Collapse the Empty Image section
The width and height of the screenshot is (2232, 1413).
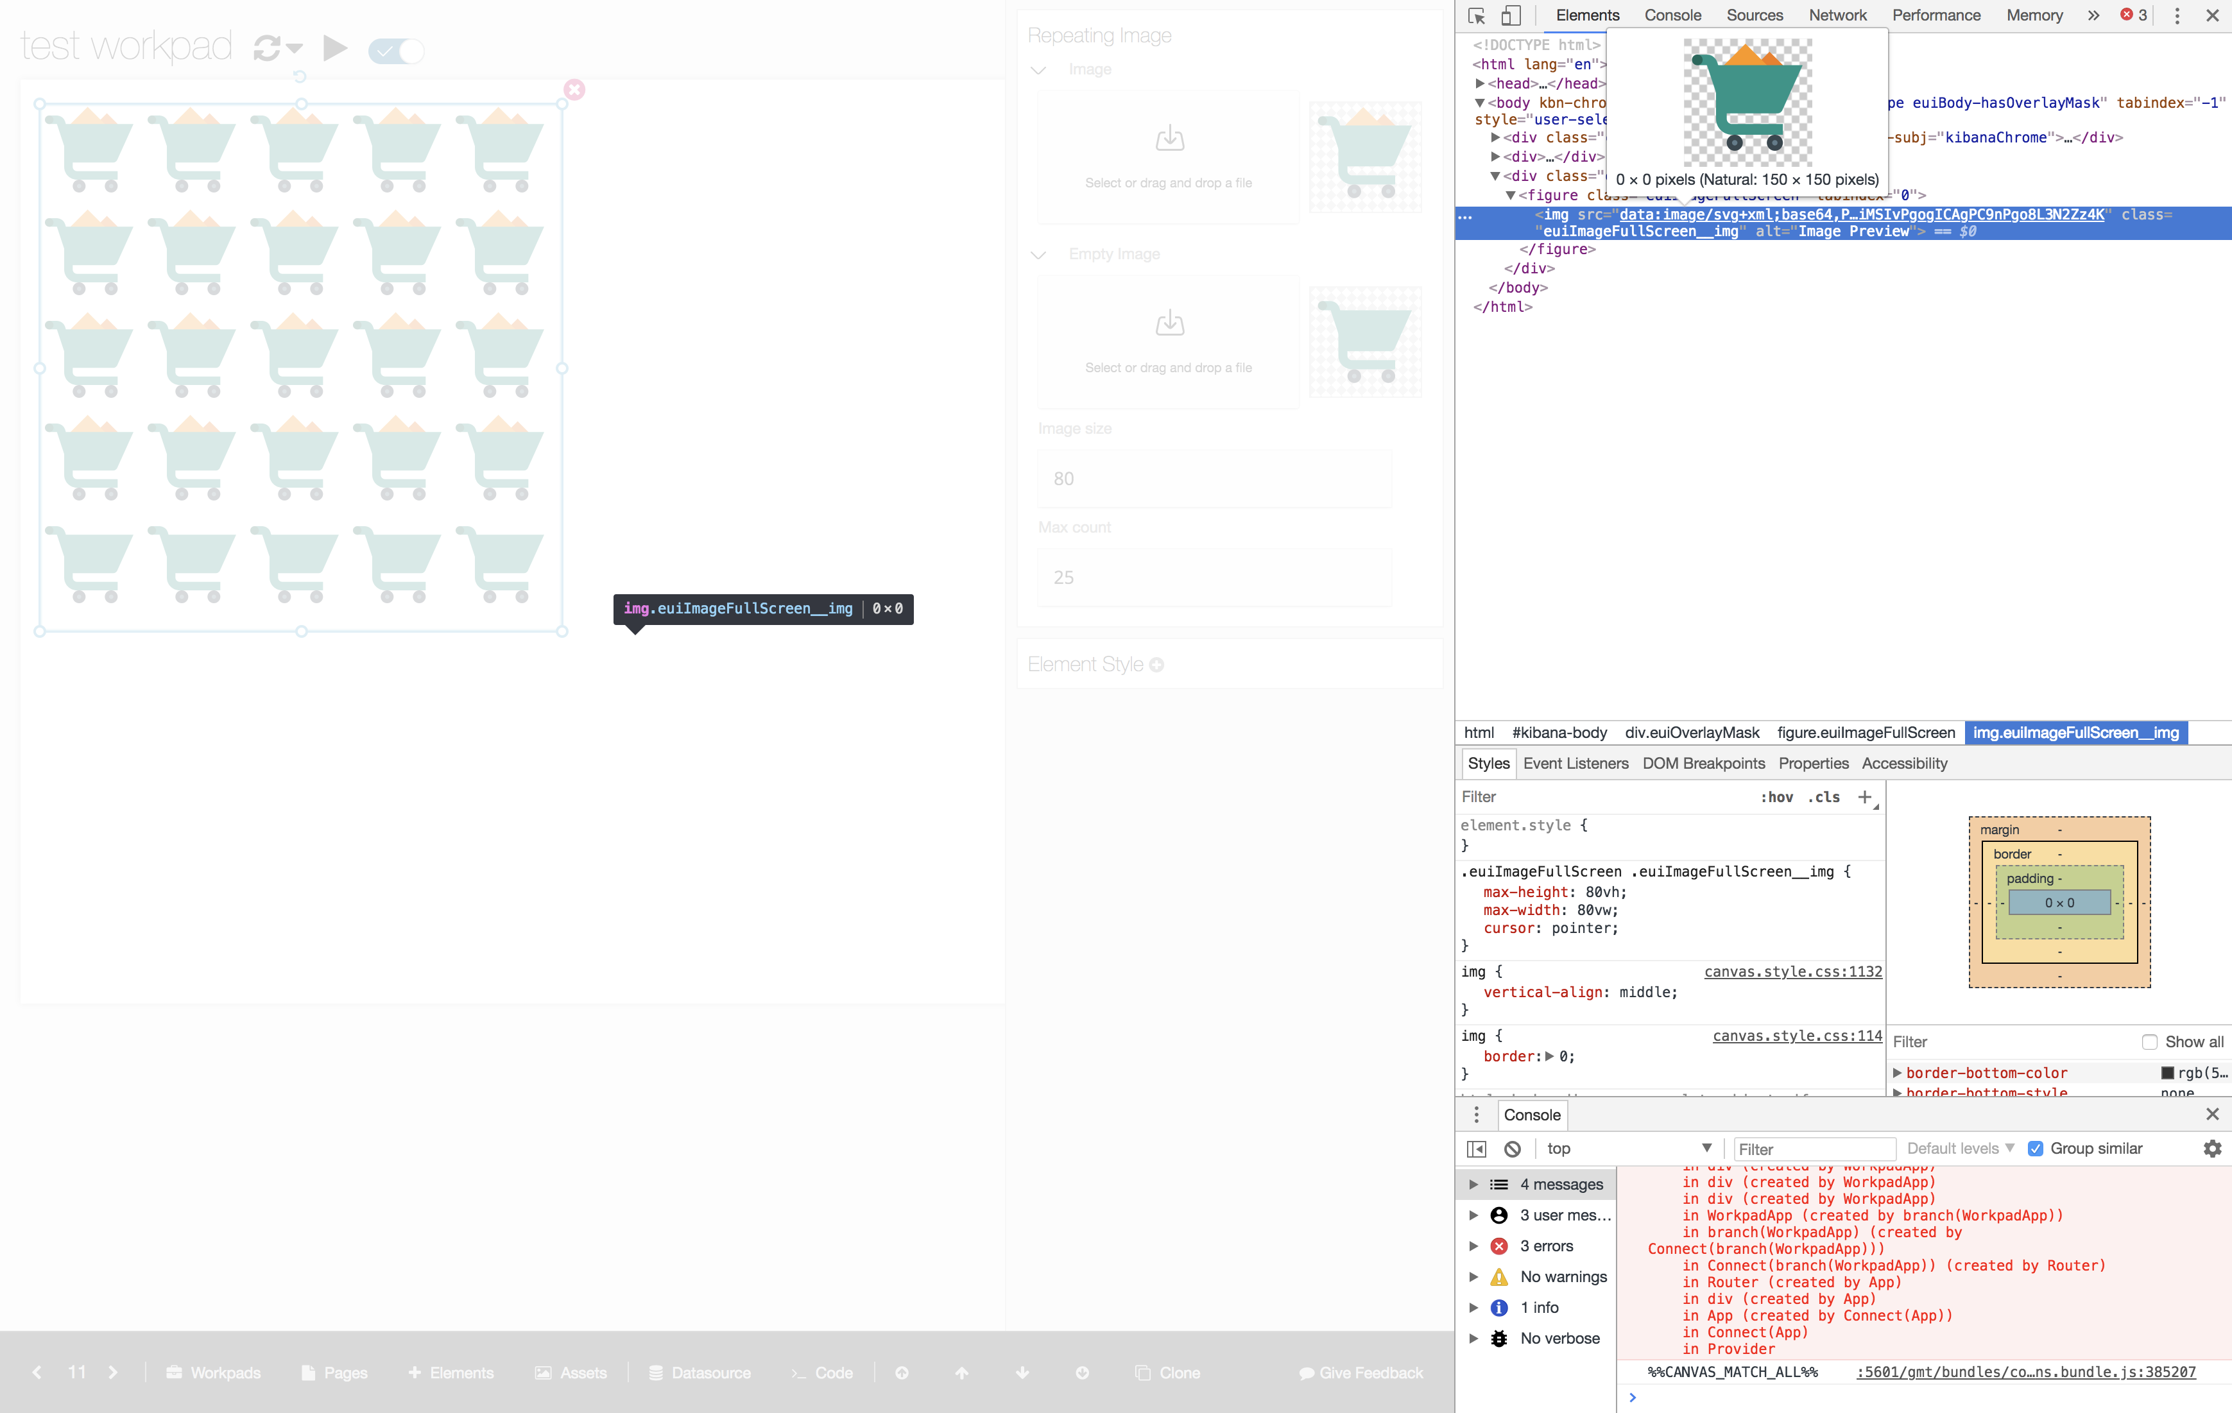pos(1038,256)
